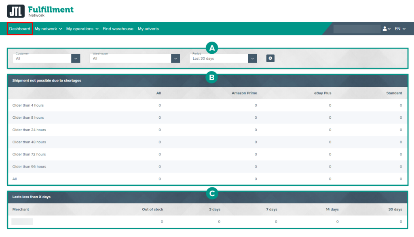Screen dimensions: 414x237
Task: Navigate to Find warehouse
Action: pyautogui.click(x=118, y=29)
